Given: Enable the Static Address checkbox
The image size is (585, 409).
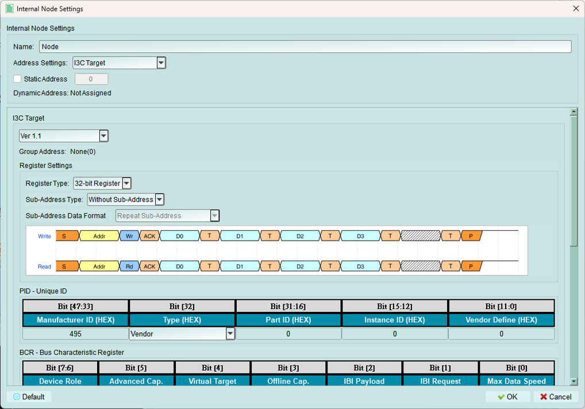Looking at the screenshot, I should [x=17, y=79].
